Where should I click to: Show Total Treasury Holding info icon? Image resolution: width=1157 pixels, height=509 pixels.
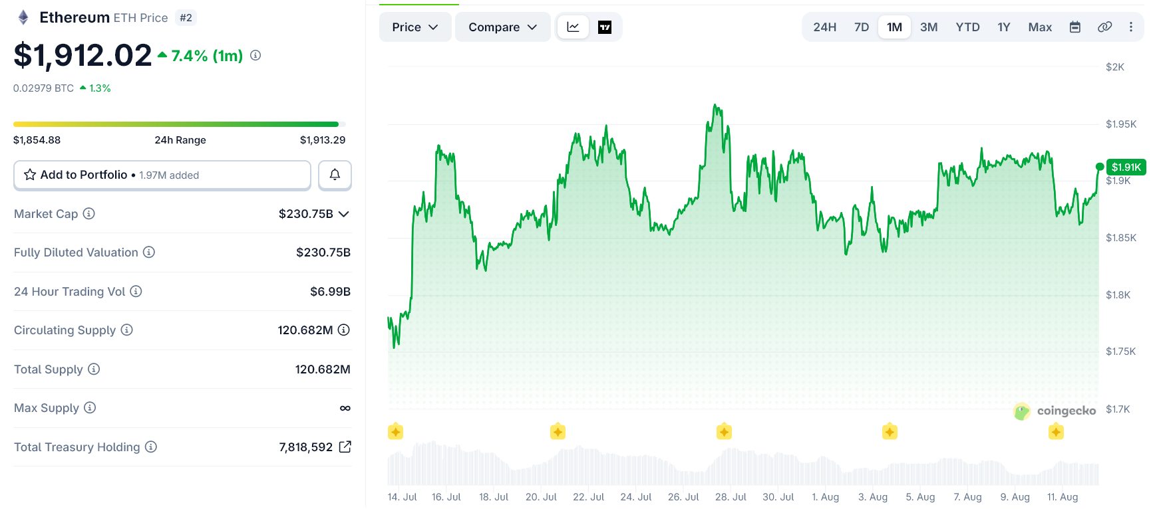(x=151, y=447)
